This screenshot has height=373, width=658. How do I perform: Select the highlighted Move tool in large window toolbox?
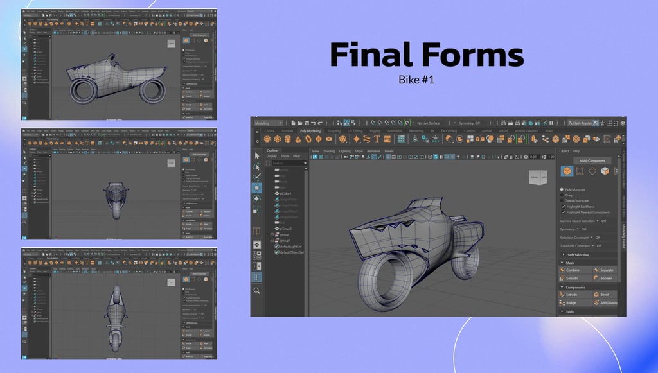tap(257, 187)
